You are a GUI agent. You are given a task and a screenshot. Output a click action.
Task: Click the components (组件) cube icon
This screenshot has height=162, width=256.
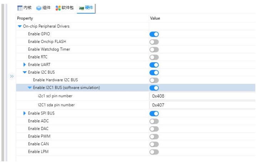pos(39,8)
